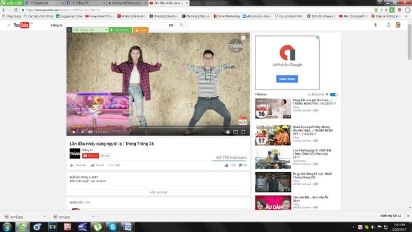Expand description with HIỂN THỊ THÊM

click(x=158, y=192)
